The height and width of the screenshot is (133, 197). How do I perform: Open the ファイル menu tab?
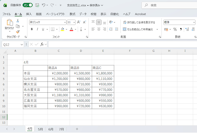[7, 14]
